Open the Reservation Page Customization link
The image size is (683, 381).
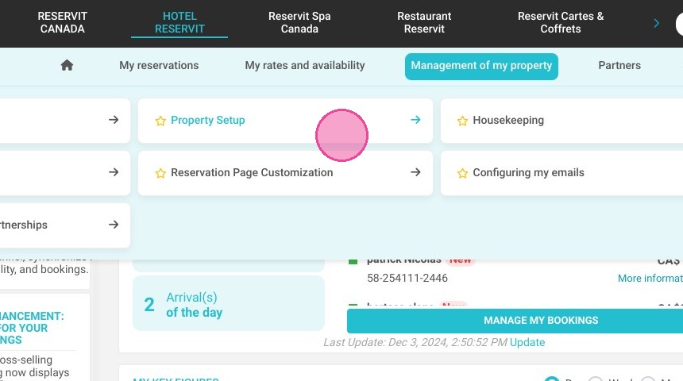[x=252, y=172]
